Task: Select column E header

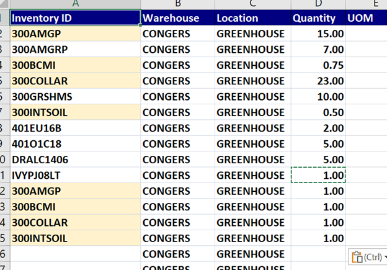Action: tap(367, 4)
